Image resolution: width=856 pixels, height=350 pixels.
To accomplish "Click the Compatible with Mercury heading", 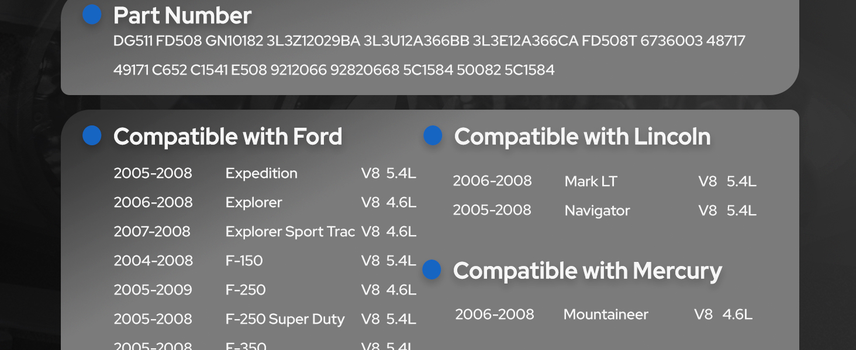I will click(587, 271).
